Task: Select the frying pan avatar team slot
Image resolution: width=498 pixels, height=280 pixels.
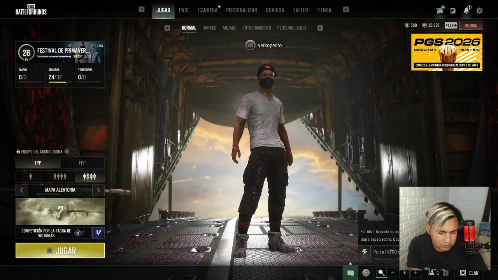Action: coord(381,273)
